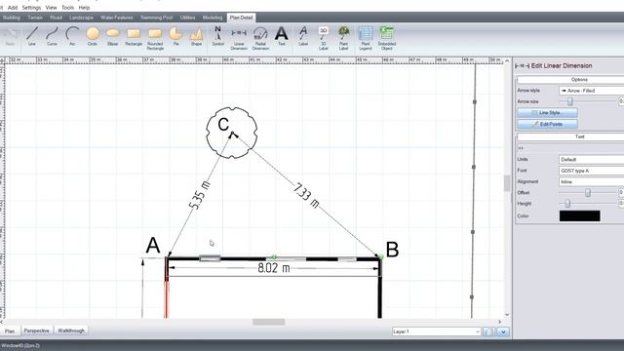Image resolution: width=624 pixels, height=351 pixels.
Task: Click the canvas scroll-down arrow
Action: click(x=507, y=315)
